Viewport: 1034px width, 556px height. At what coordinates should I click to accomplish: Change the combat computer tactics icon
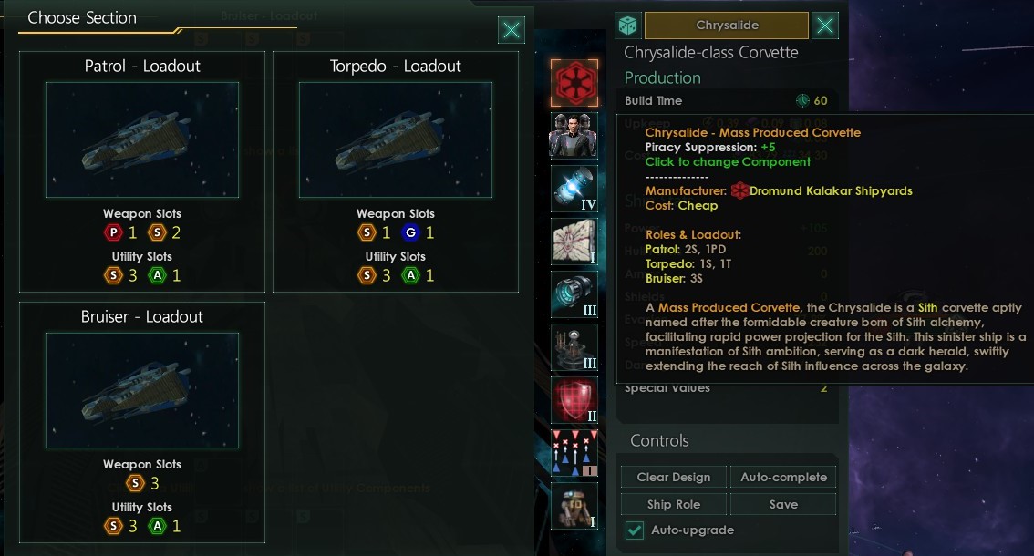(574, 452)
